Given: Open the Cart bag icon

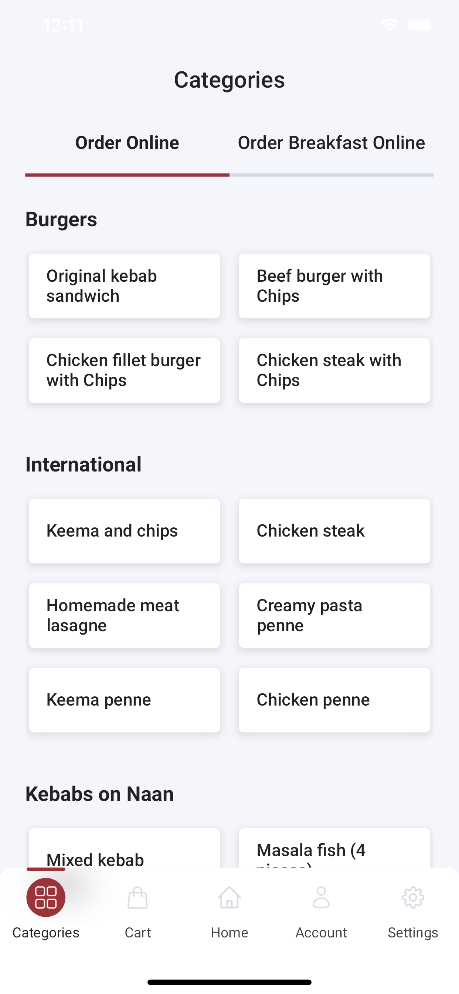Looking at the screenshot, I should click(138, 897).
